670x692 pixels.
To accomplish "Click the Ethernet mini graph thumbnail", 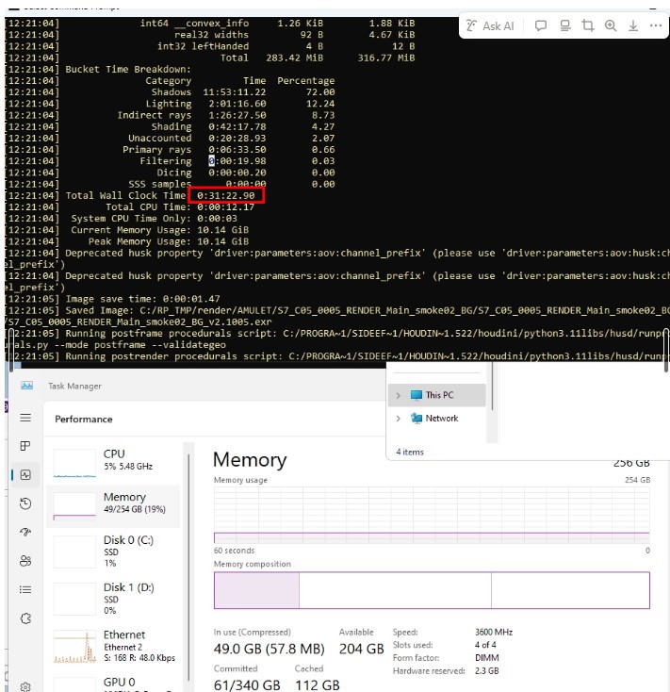I will 74,647.
